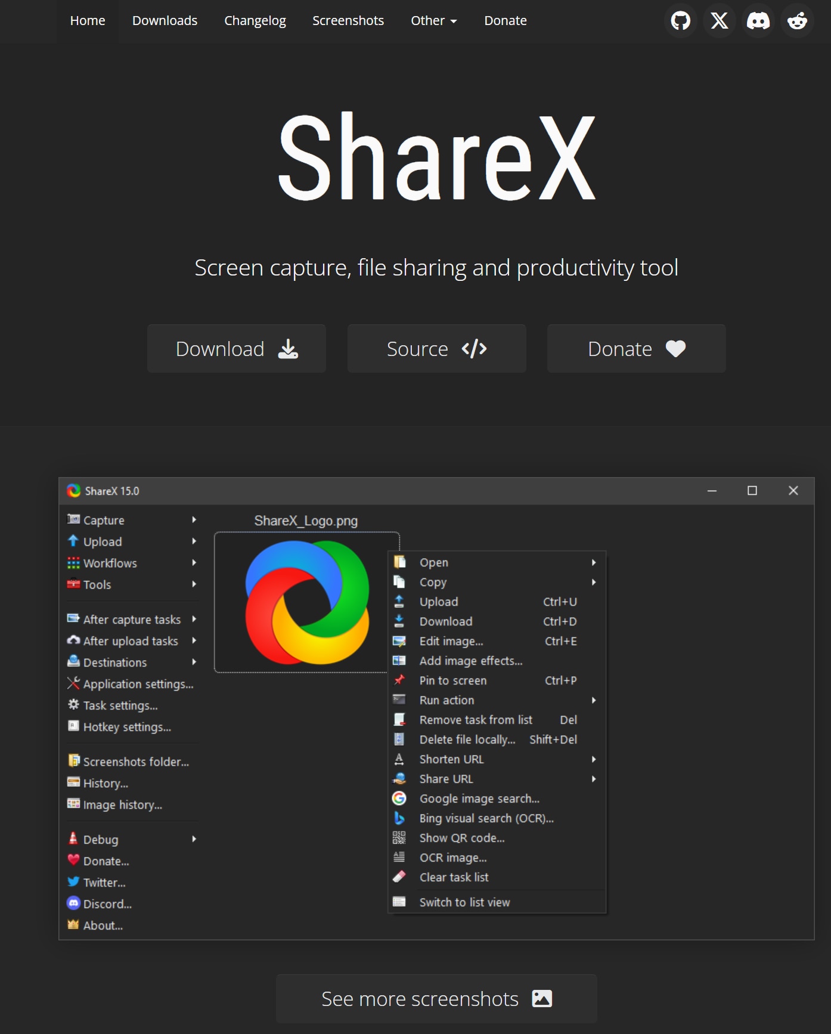Click the OCR image icon

click(x=399, y=857)
